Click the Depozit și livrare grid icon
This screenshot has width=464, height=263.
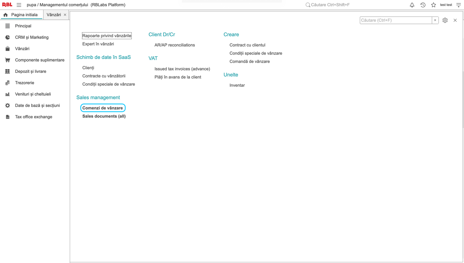(8, 71)
